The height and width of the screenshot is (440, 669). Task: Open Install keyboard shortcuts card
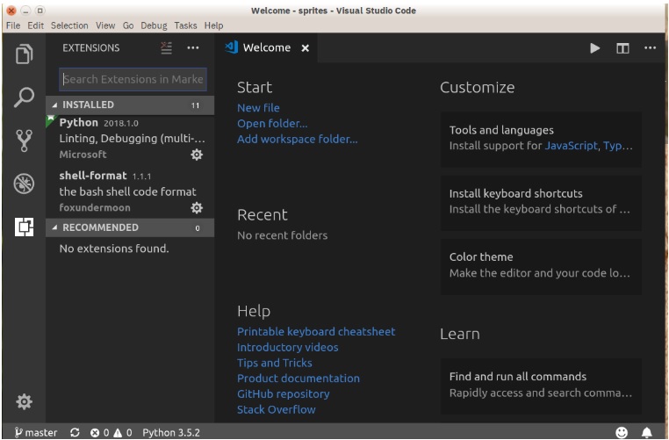pos(541,203)
